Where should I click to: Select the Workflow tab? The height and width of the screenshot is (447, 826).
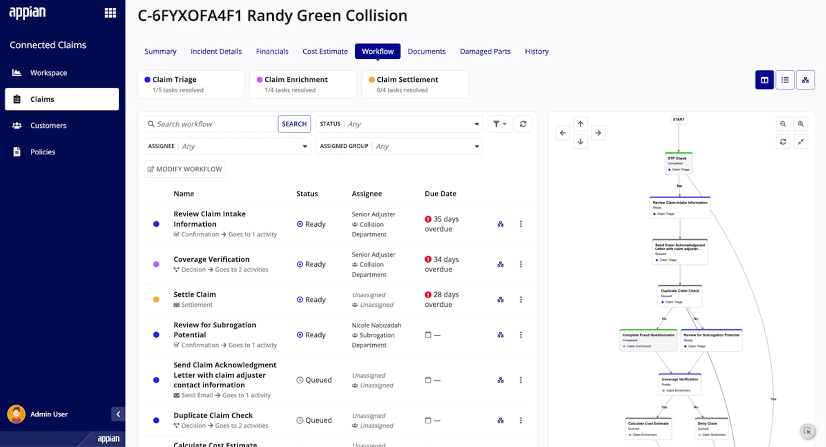click(x=378, y=51)
